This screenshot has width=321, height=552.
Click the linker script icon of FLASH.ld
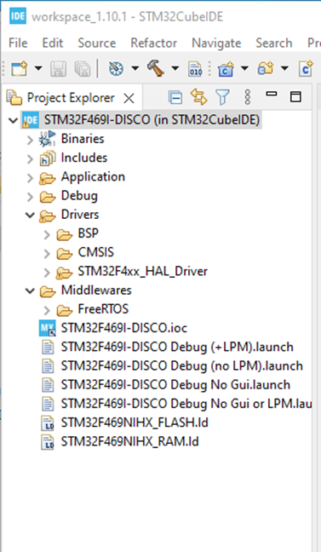(x=47, y=423)
